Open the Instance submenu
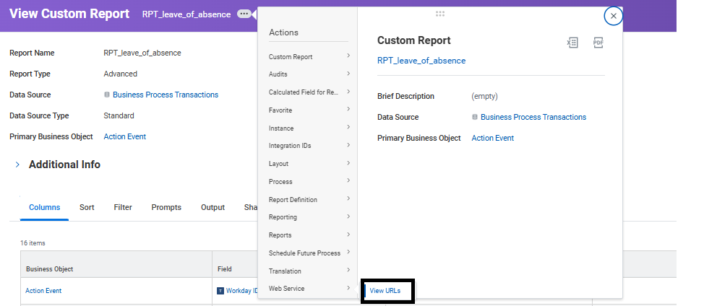717x306 pixels. click(309, 128)
